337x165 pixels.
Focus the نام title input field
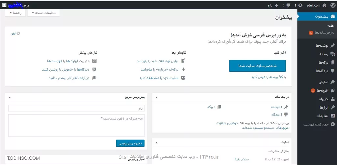click(x=76, y=109)
